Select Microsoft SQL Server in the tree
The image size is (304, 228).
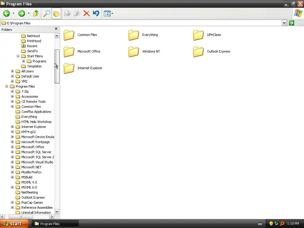tap(36, 152)
